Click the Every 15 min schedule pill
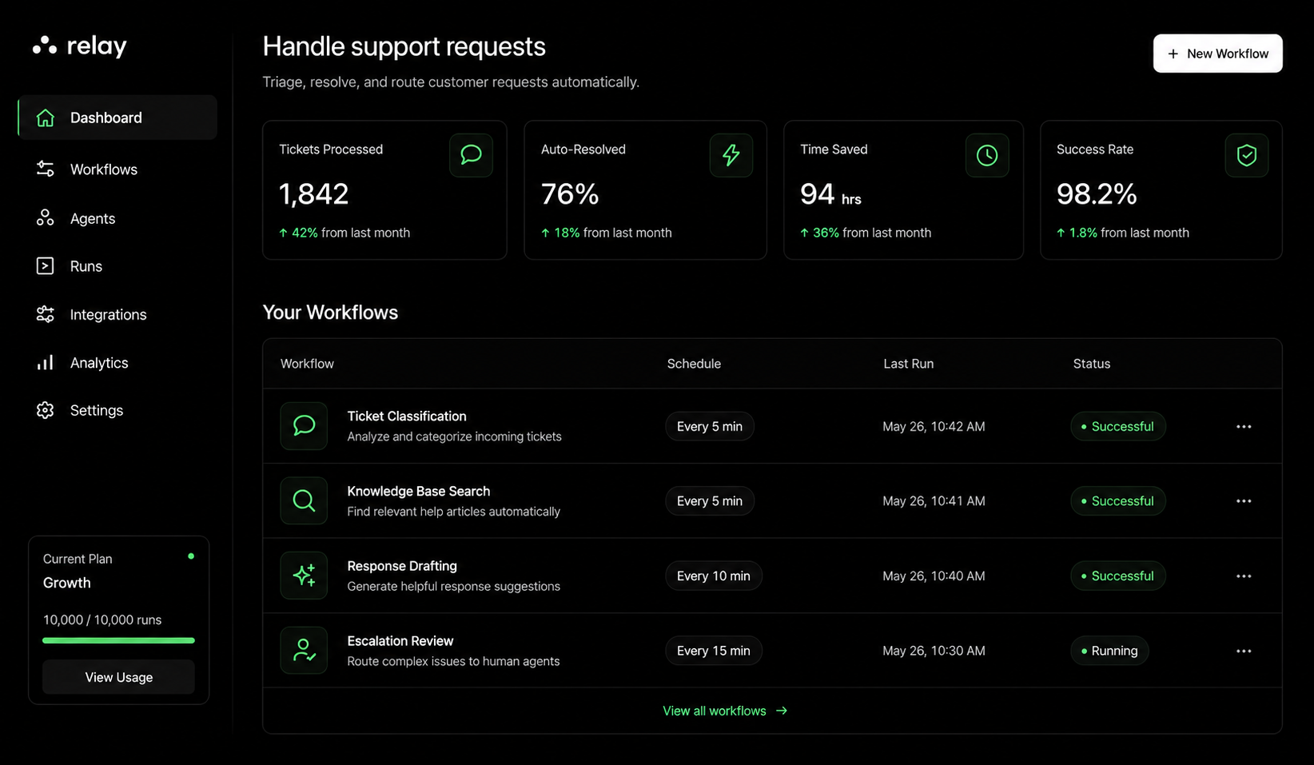The width and height of the screenshot is (1314, 765). tap(714, 651)
